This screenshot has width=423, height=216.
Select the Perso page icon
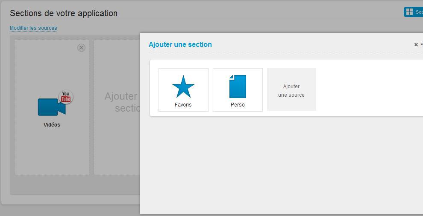tap(238, 86)
